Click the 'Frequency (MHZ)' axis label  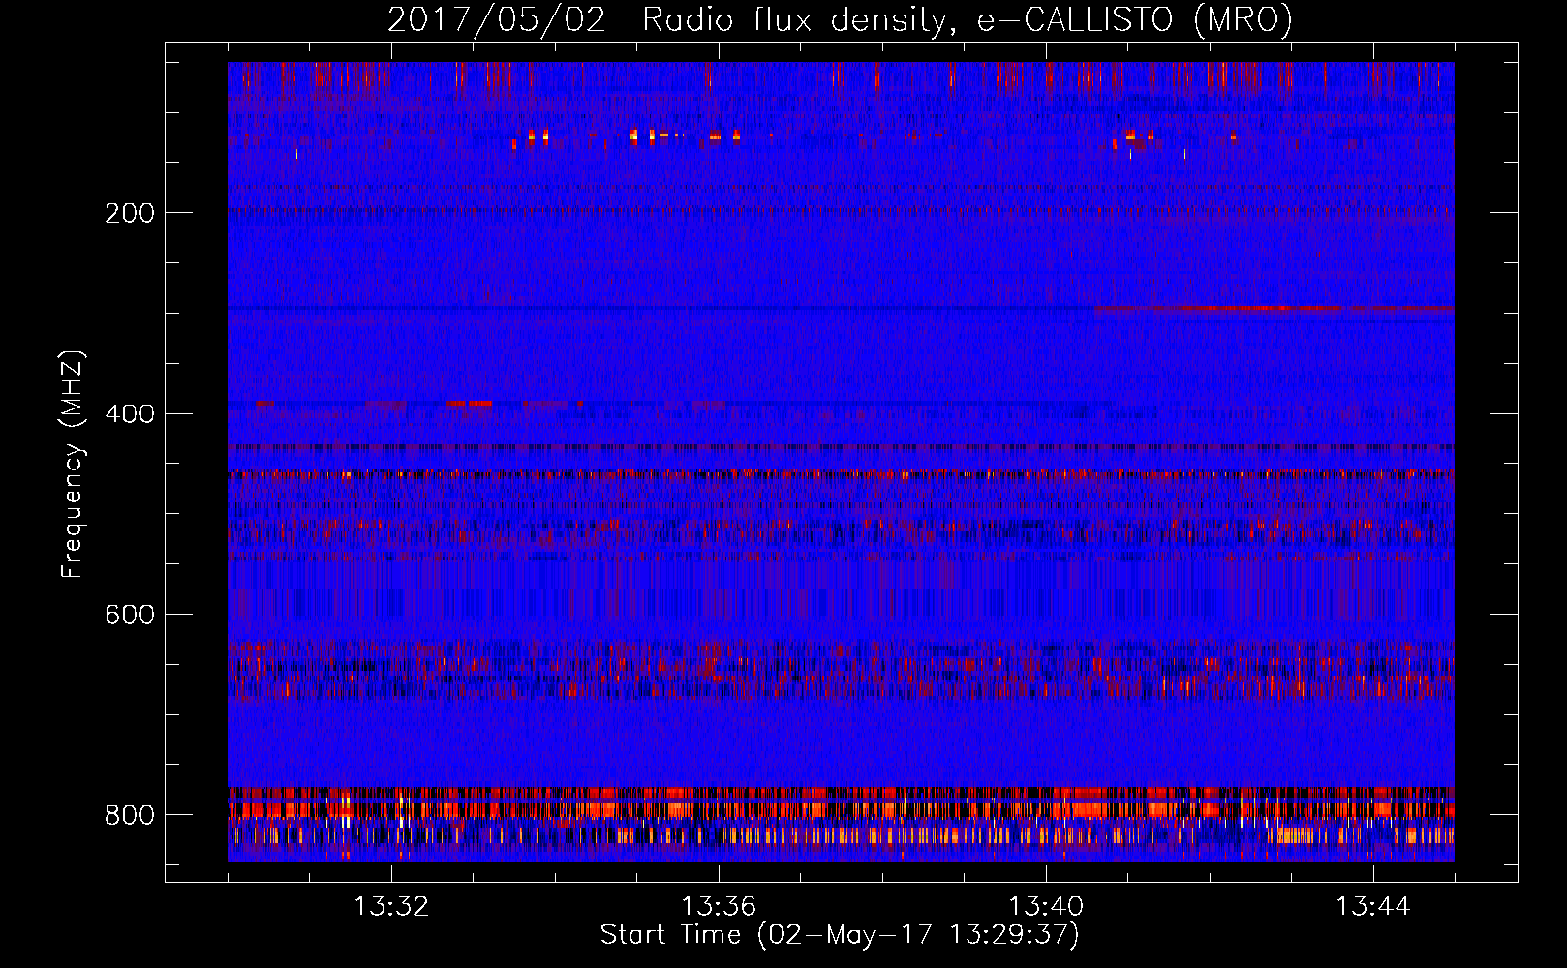(x=73, y=464)
